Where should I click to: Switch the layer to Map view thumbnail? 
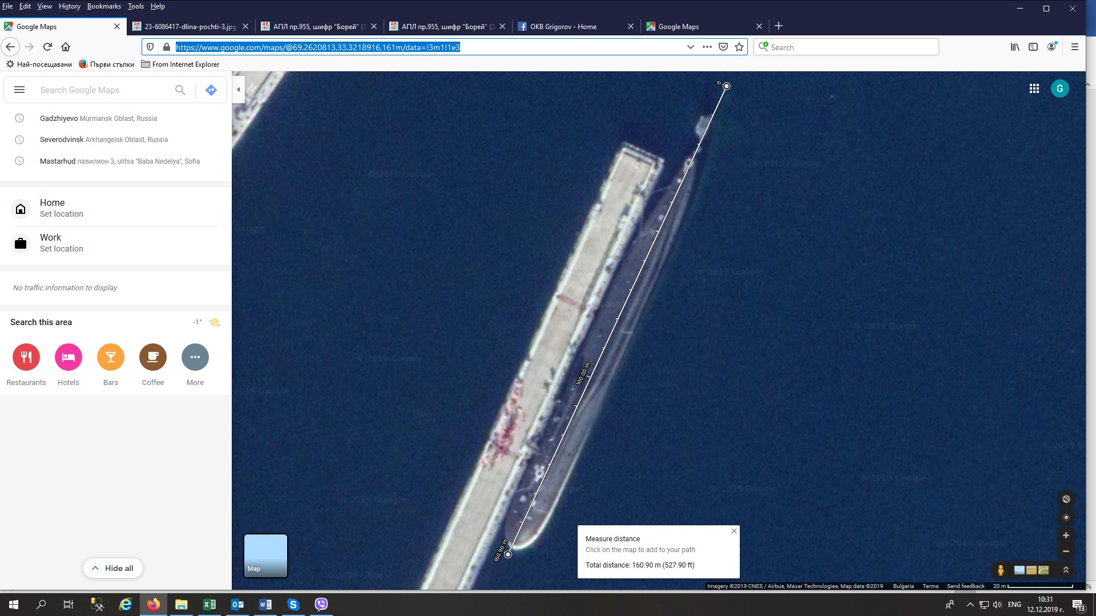pos(265,556)
